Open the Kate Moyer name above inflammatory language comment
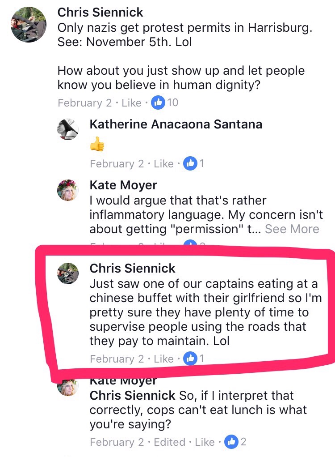Screen dimensions: 335x457 [x=123, y=184]
